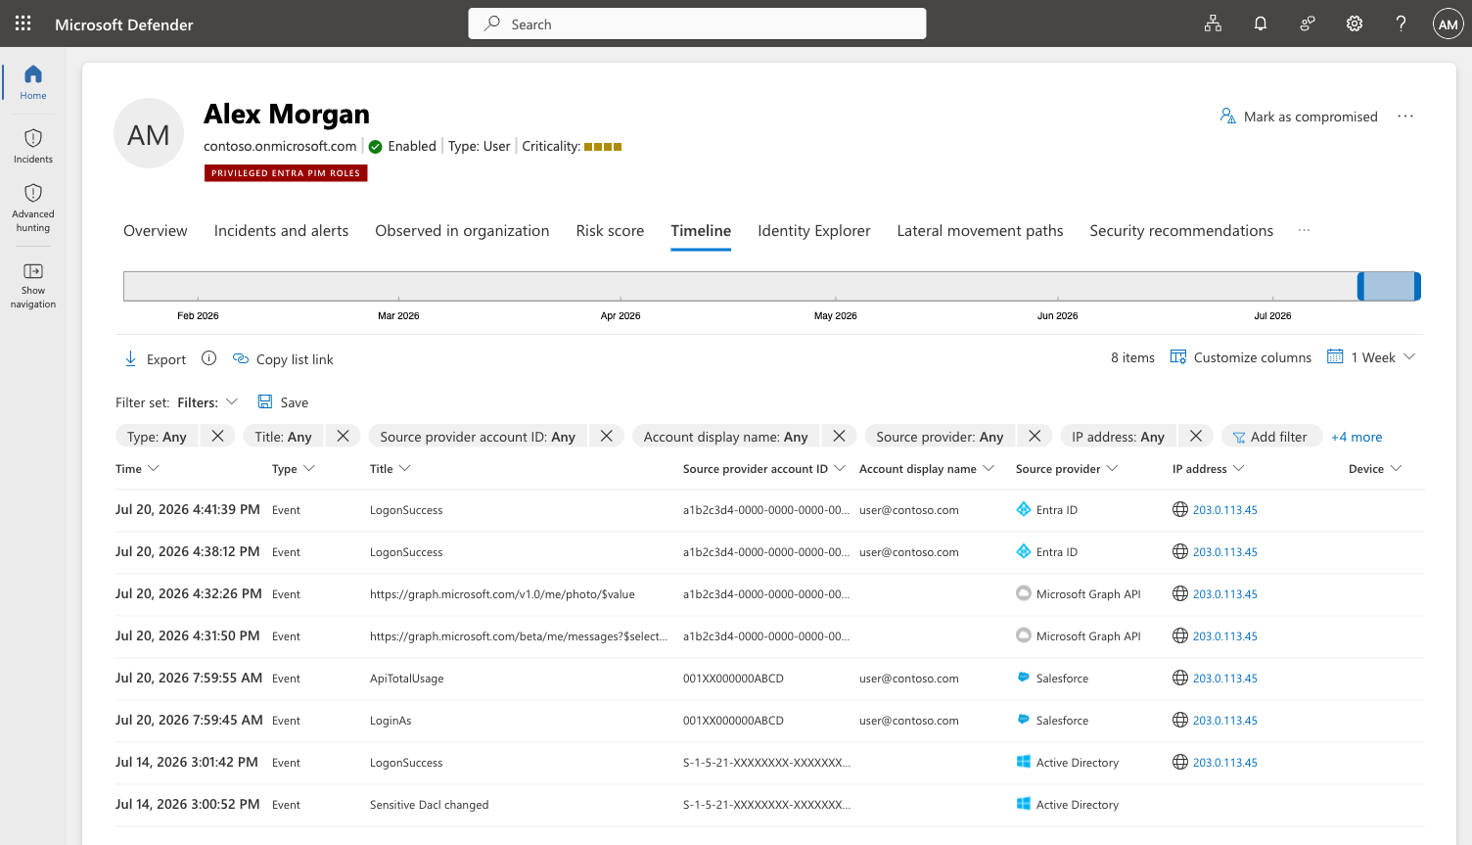Image resolution: width=1472 pixels, height=845 pixels.
Task: Open the Device column header menu
Action: [1375, 469]
